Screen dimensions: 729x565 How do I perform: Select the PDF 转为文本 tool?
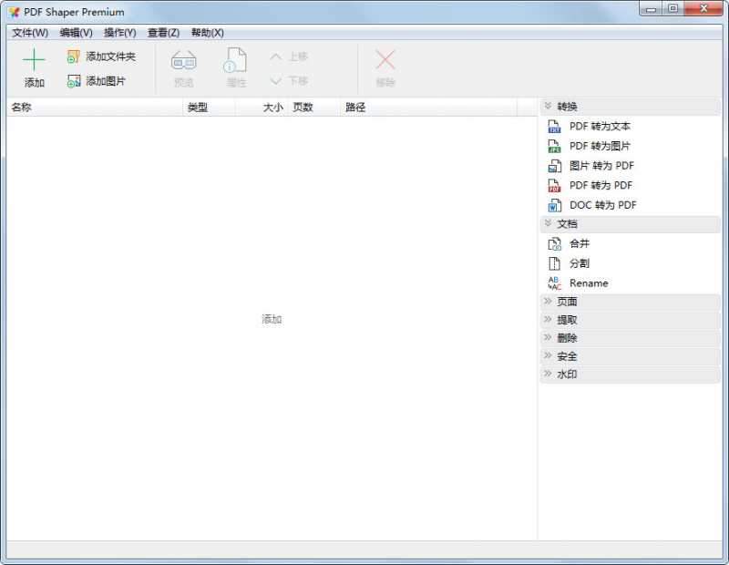point(592,127)
